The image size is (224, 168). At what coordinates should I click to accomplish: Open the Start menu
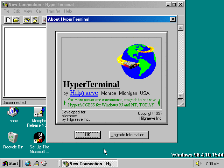pos(10,163)
